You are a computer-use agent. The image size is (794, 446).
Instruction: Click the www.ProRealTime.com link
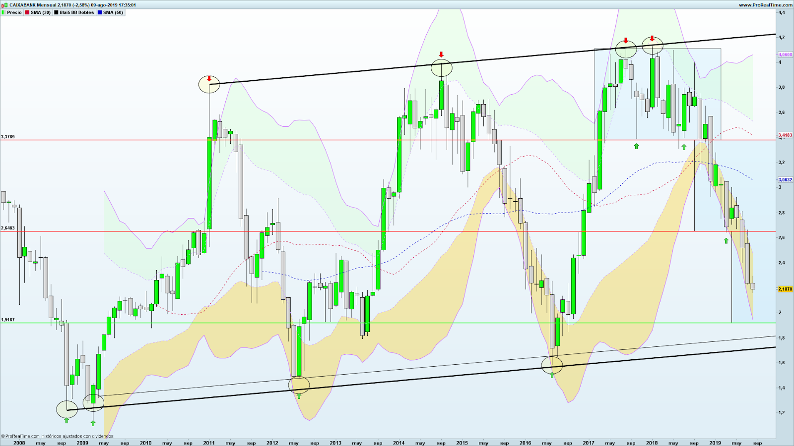[766, 5]
